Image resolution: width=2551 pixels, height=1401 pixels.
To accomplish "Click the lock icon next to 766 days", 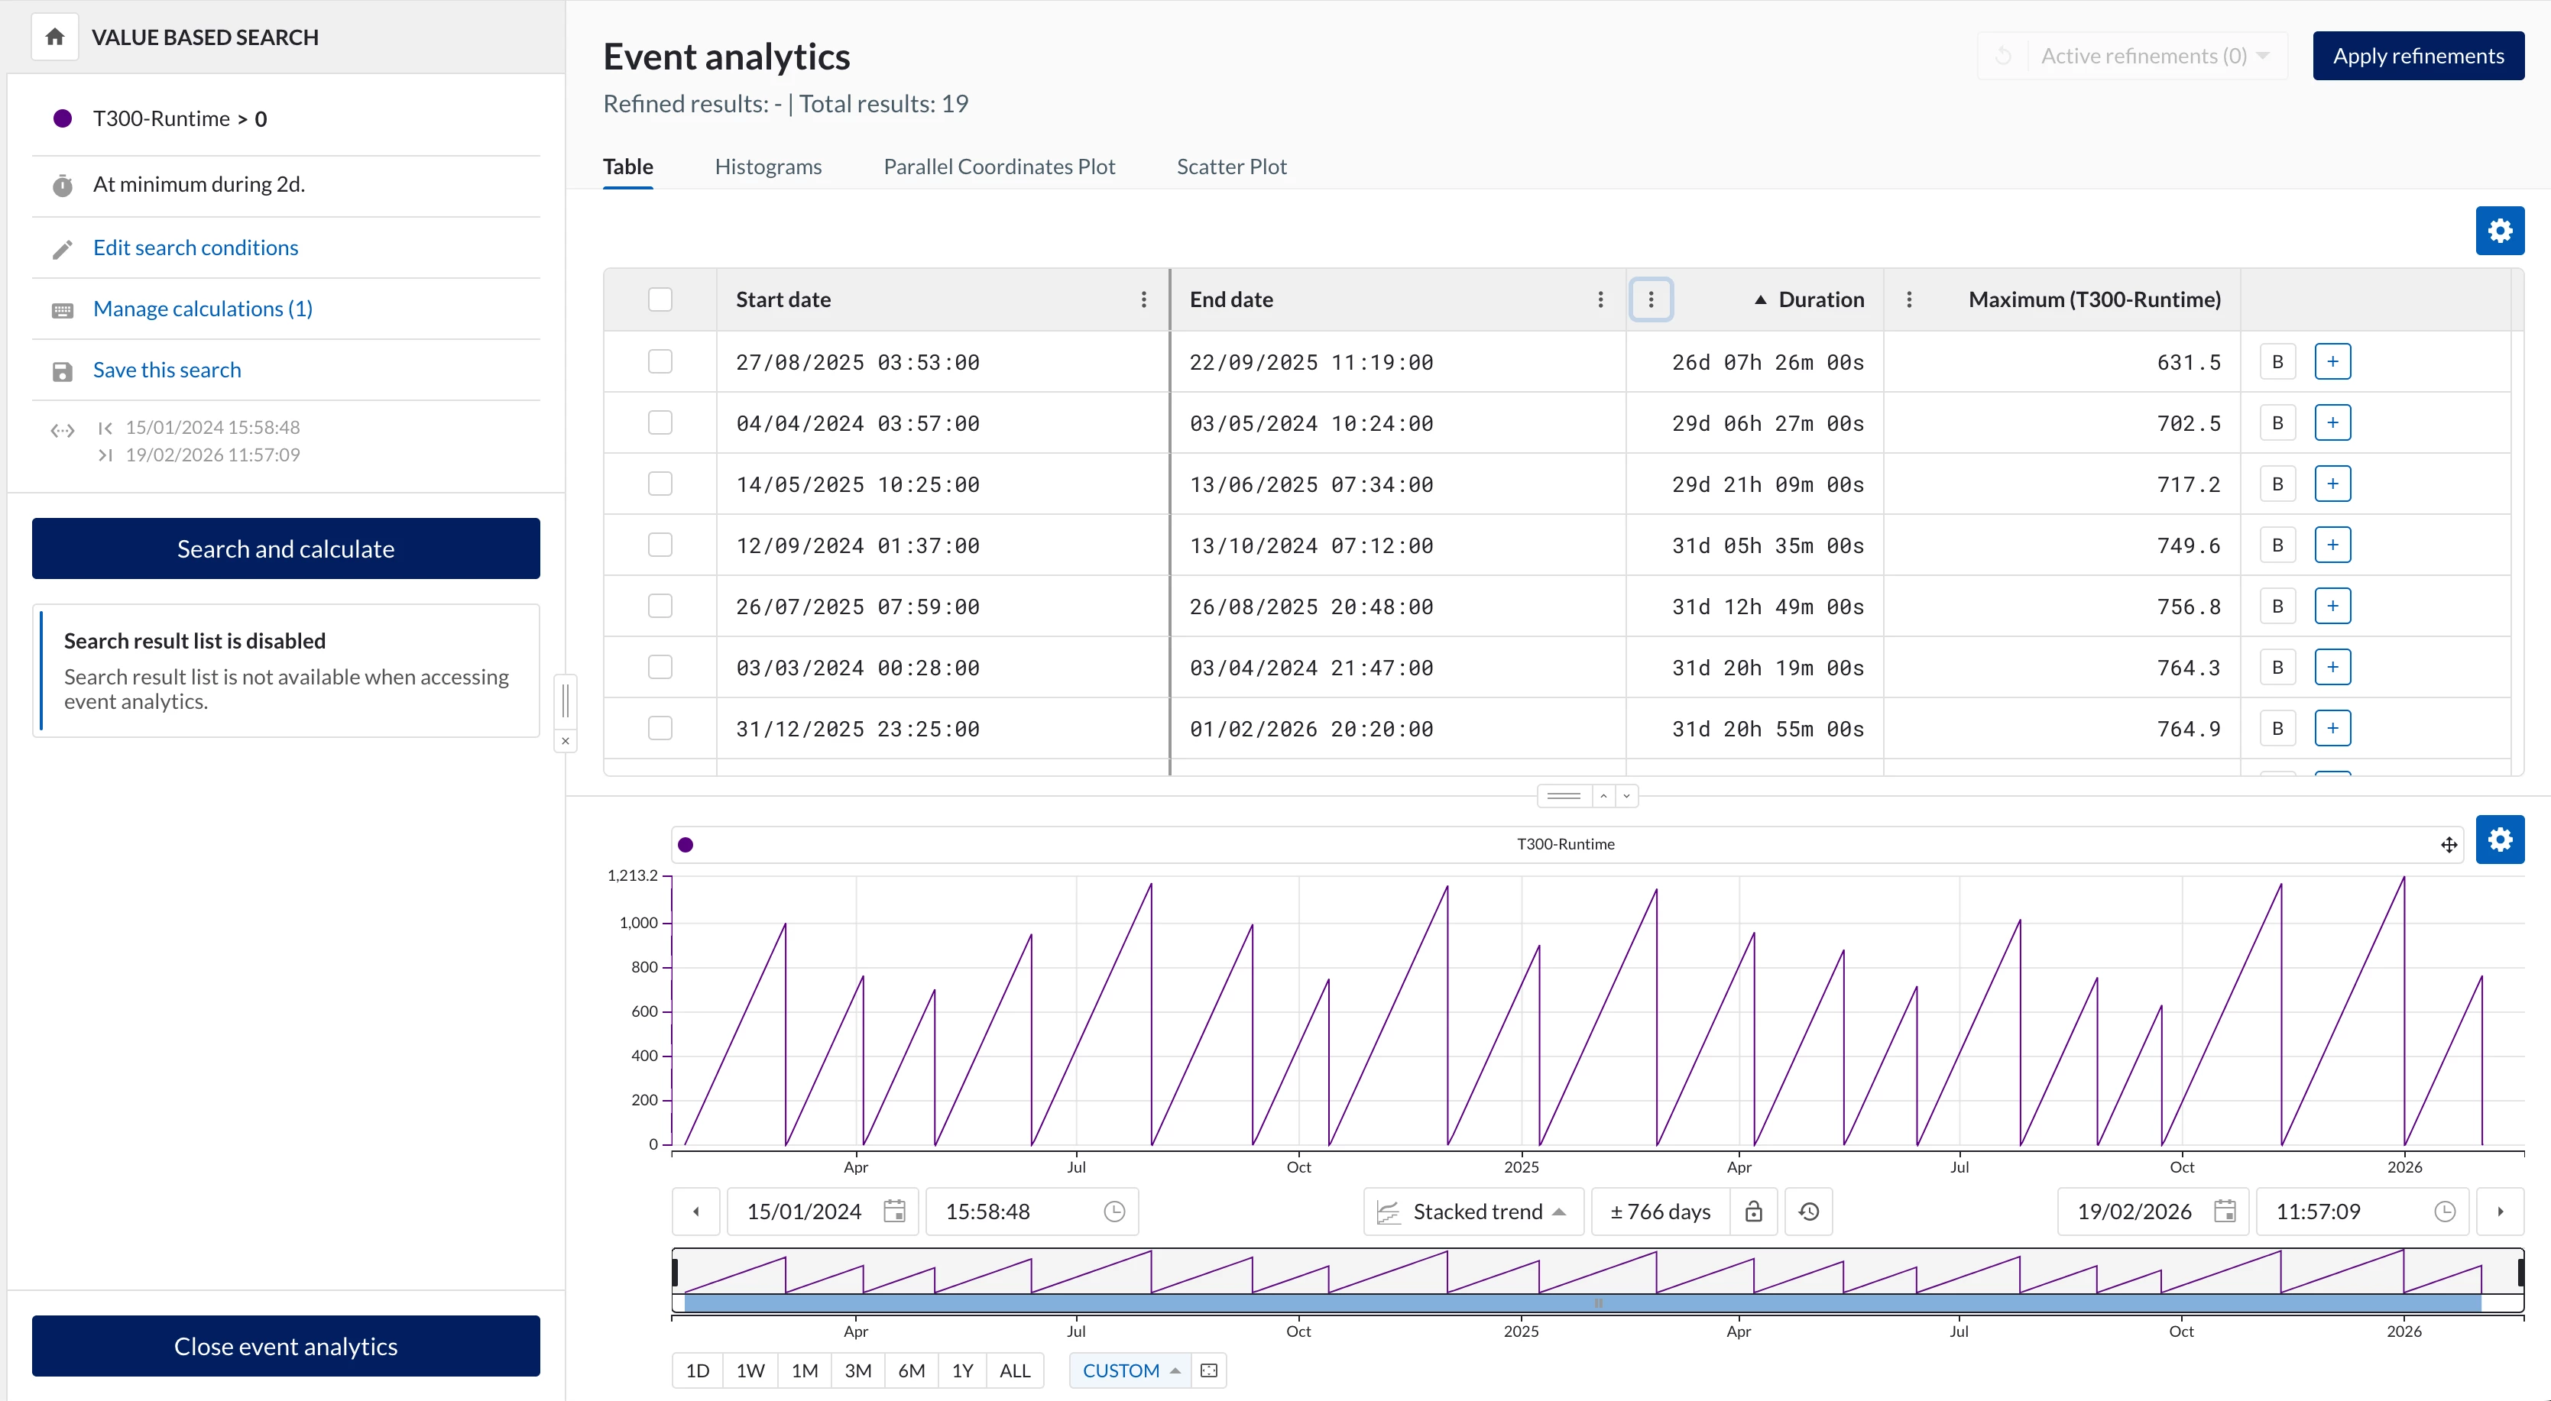I will (1753, 1211).
